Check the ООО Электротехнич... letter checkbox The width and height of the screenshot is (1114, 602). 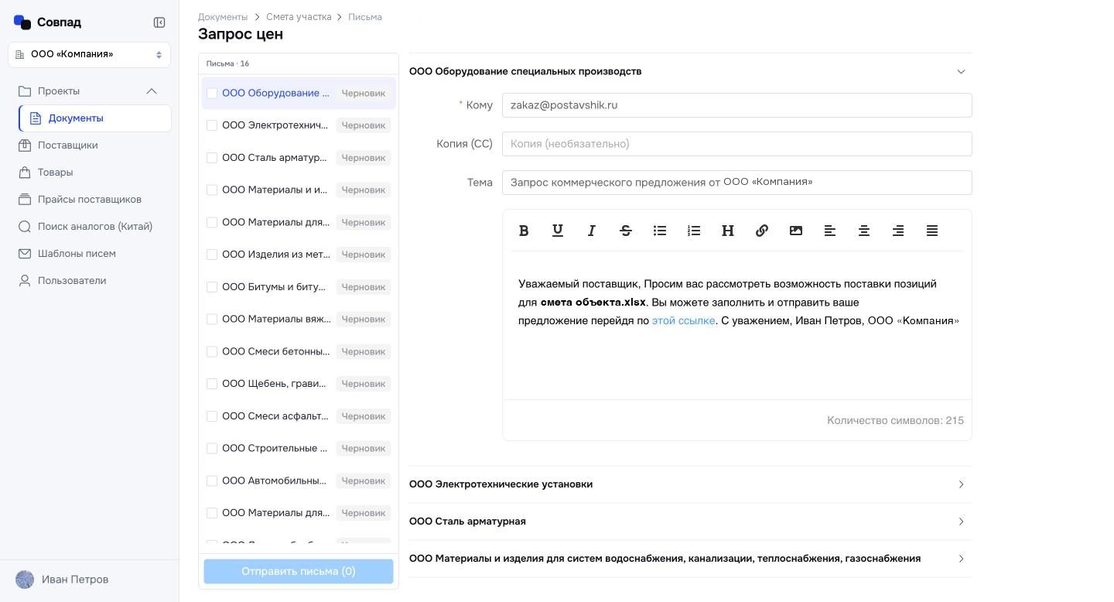coord(212,125)
